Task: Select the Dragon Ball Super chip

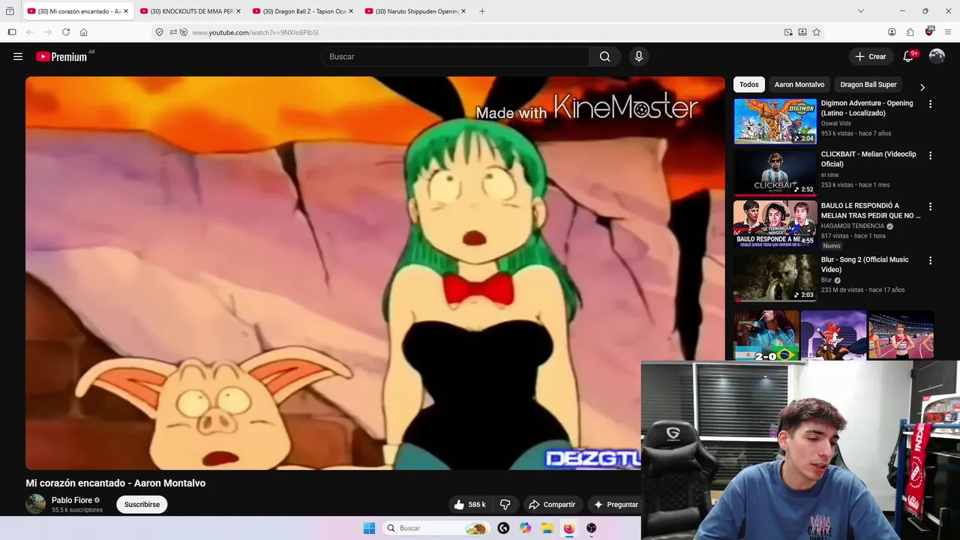Action: [868, 85]
